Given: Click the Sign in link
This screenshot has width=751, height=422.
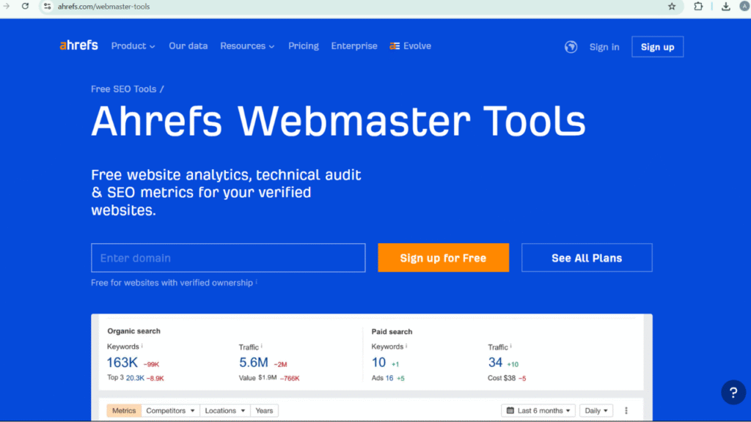Looking at the screenshot, I should click(604, 46).
